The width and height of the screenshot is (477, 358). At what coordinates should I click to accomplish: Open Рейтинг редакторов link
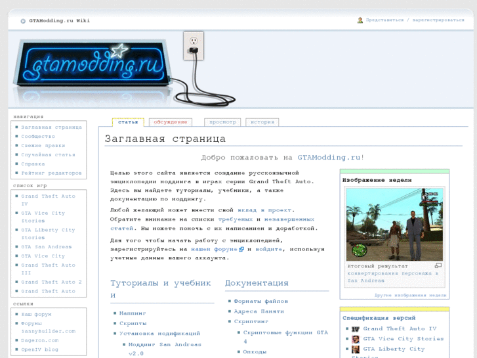click(51, 173)
